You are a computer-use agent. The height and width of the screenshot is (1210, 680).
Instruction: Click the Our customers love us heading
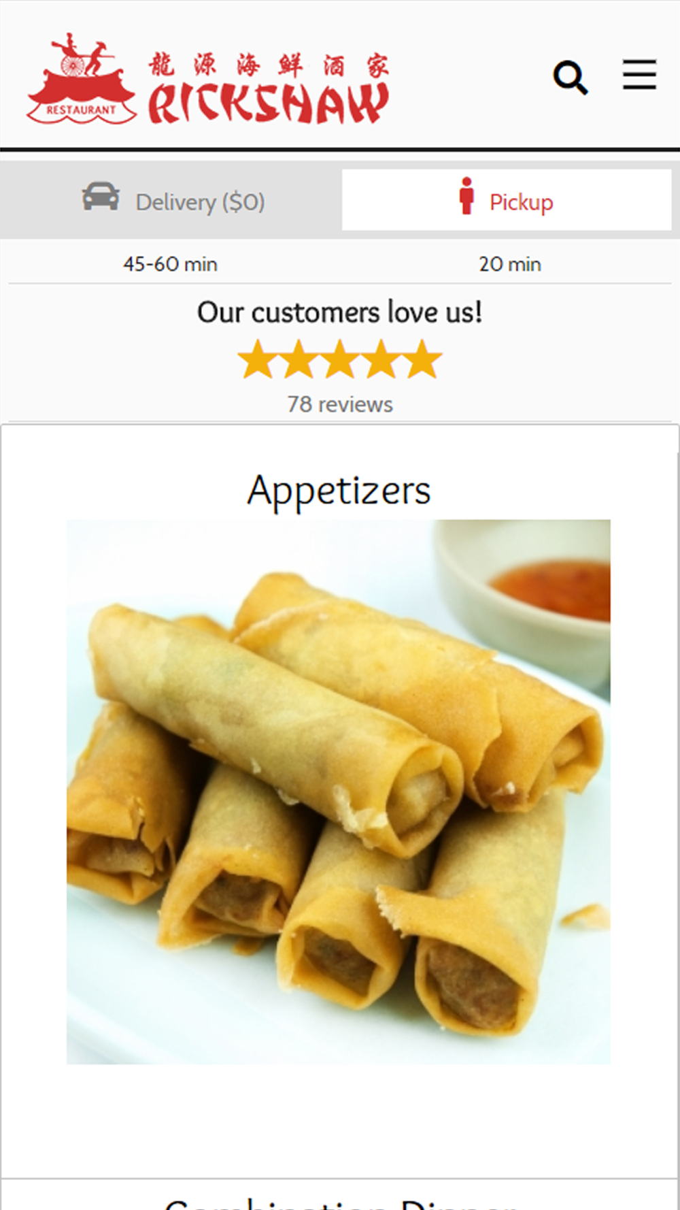click(x=340, y=312)
